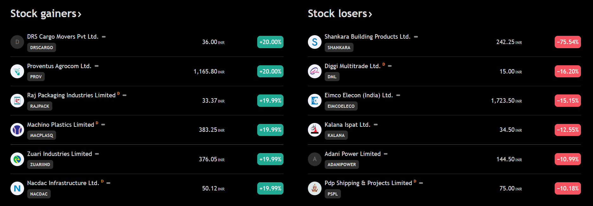
Task: Click the Eimco Elecon logo icon
Action: point(315,101)
